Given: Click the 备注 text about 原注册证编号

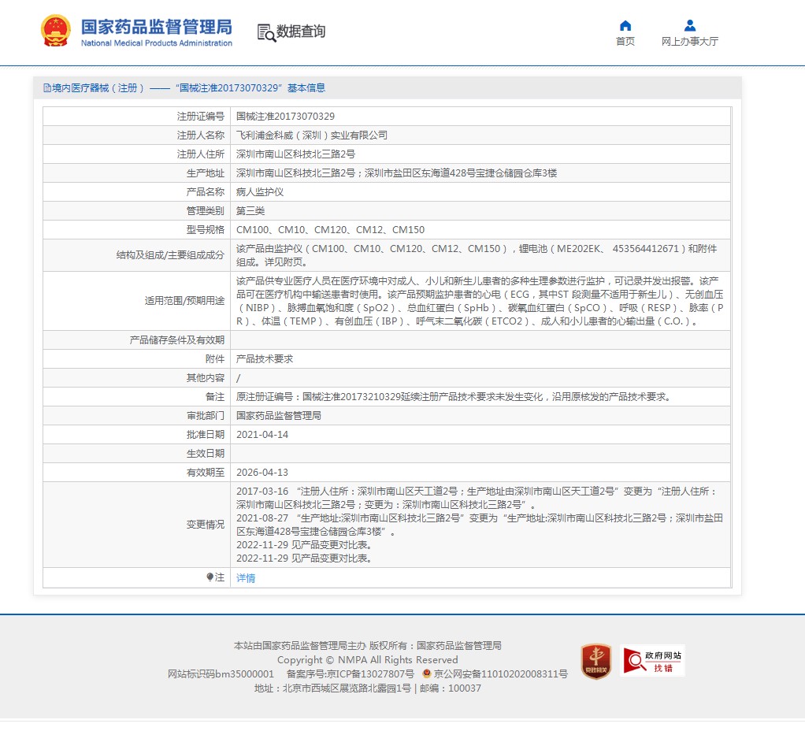Looking at the screenshot, I should click(x=454, y=397).
